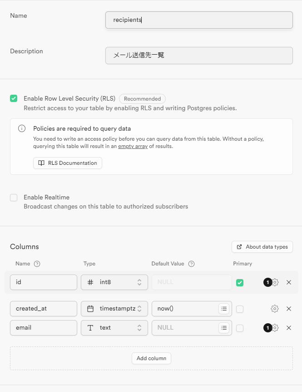This screenshot has height=392, width=302.
Task: Uncheck primary key for id column
Action: [240, 283]
